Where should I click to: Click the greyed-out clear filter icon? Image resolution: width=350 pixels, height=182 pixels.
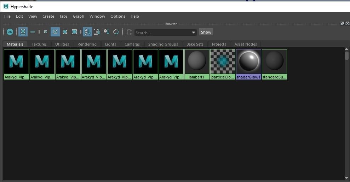[x=129, y=32]
